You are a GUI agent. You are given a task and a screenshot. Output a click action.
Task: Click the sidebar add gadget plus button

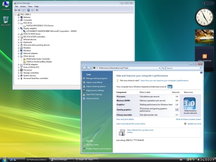[205, 3]
